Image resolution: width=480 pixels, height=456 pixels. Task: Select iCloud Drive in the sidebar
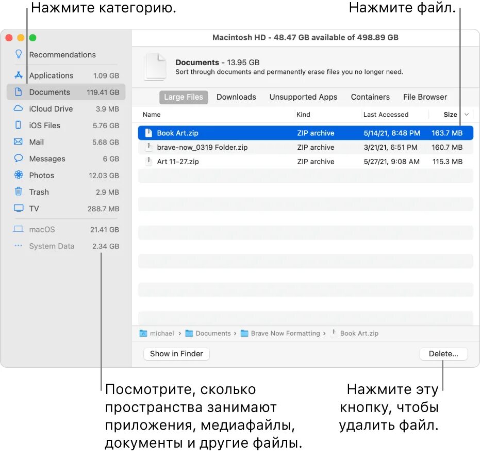(66, 108)
